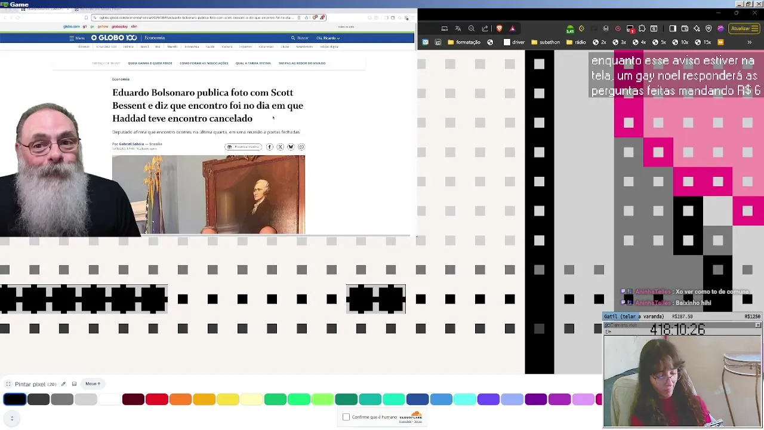The image size is (764, 430).
Task: Click the 2x bookmark
Action: click(x=599, y=42)
